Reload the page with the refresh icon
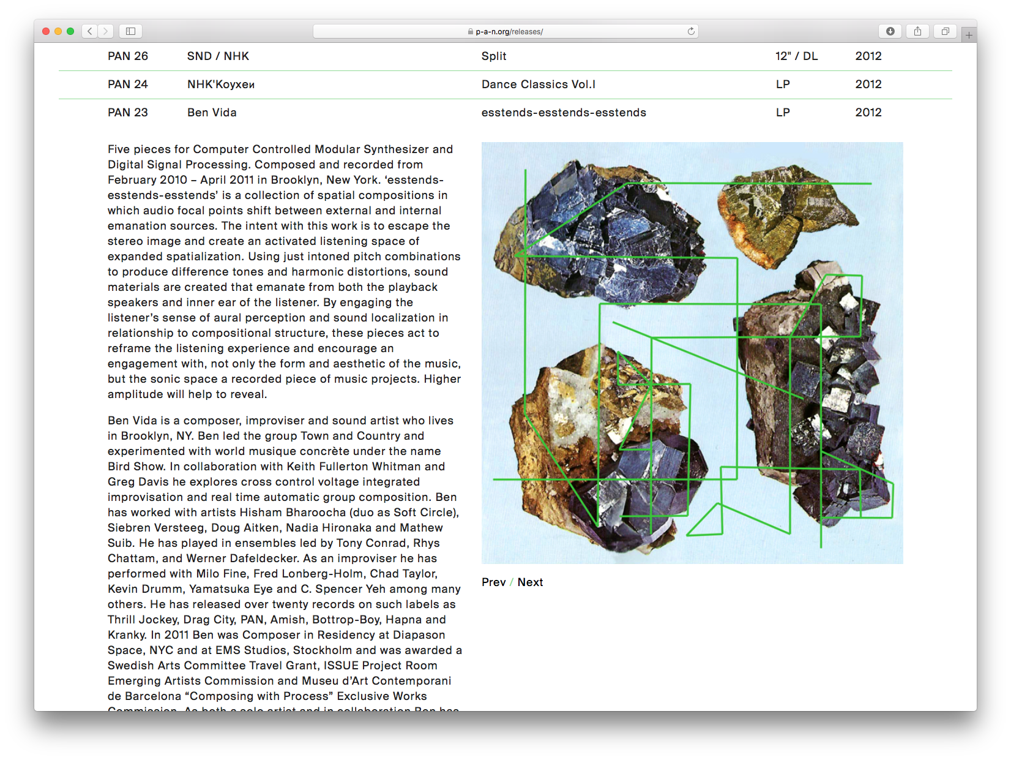 691,31
